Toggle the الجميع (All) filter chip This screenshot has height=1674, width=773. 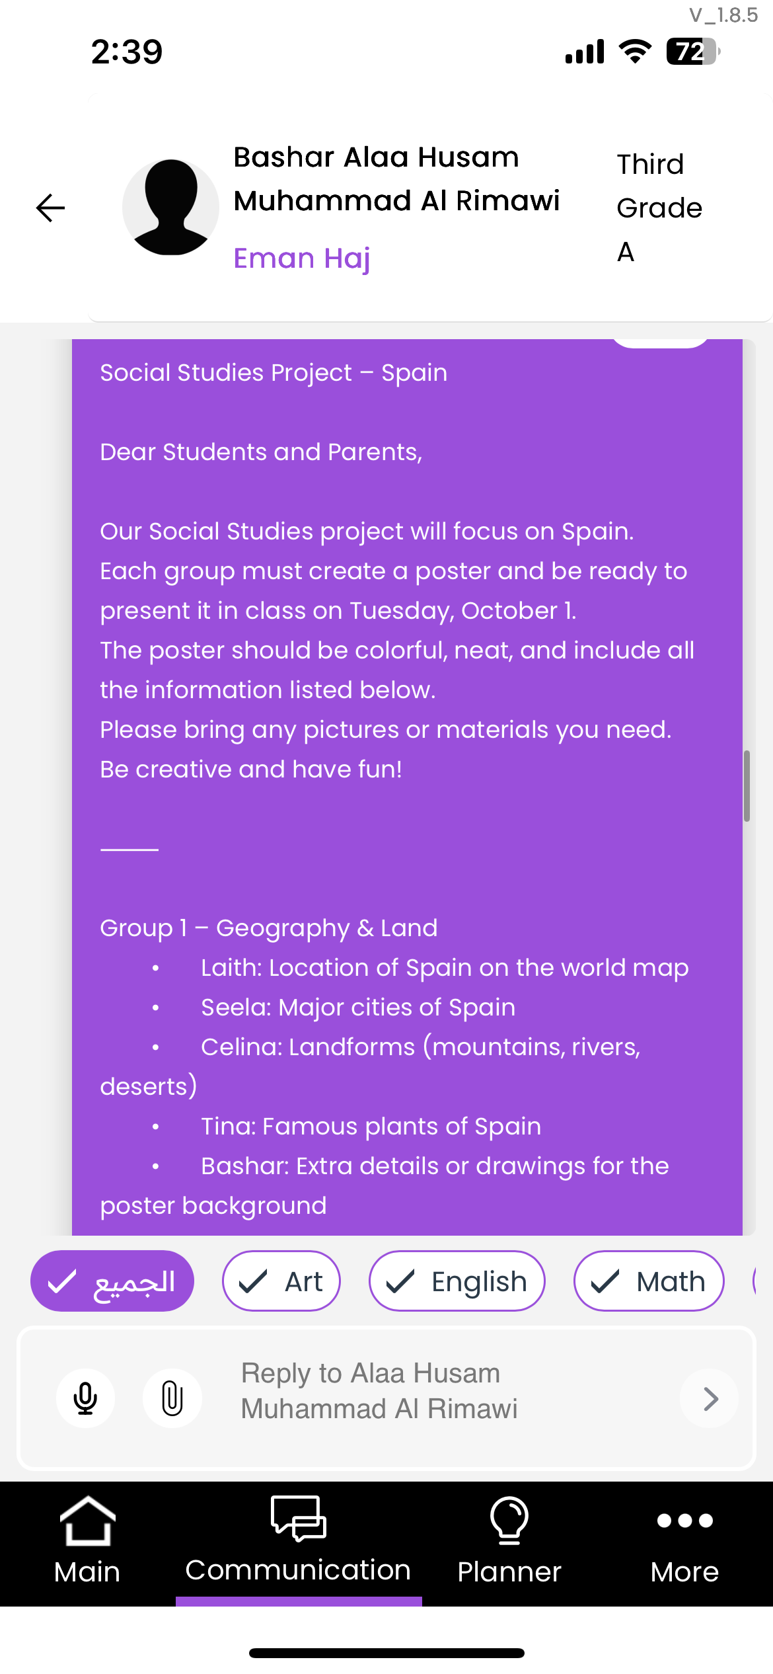click(112, 1281)
